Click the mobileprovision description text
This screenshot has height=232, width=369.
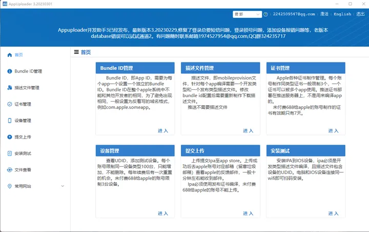click(219, 92)
